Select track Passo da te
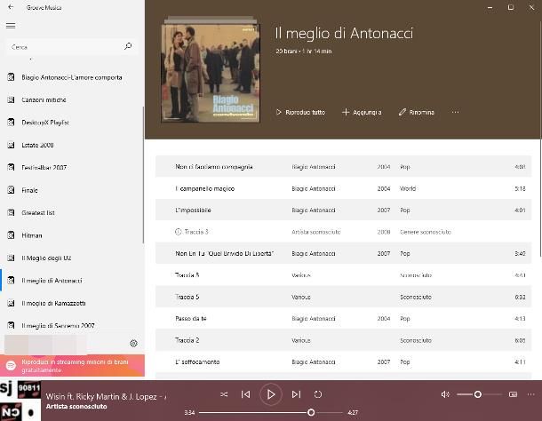Screen dimensions: 542x421 click(343, 318)
